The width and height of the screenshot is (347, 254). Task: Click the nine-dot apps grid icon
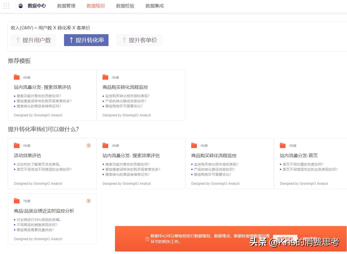click(x=6, y=6)
